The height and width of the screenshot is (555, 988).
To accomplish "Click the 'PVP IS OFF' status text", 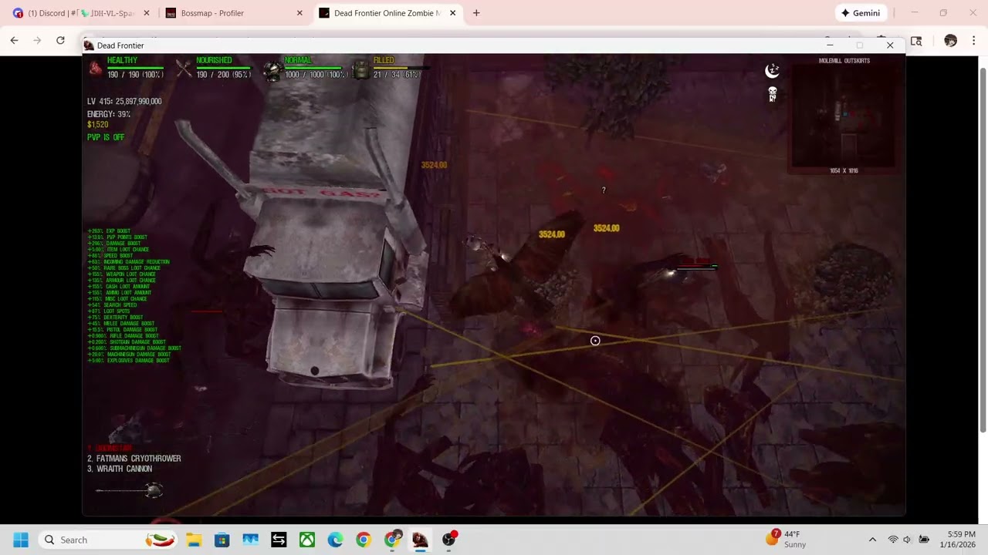I will (106, 137).
